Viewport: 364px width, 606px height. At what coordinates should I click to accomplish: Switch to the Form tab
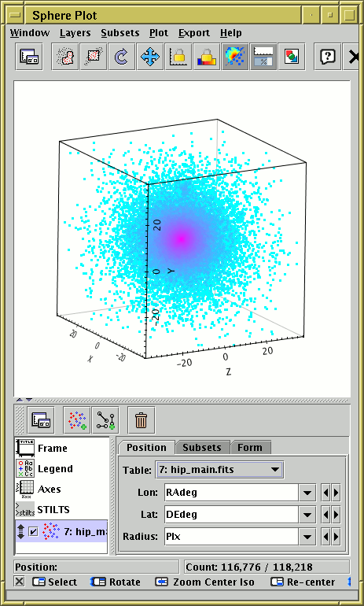pyautogui.click(x=250, y=448)
